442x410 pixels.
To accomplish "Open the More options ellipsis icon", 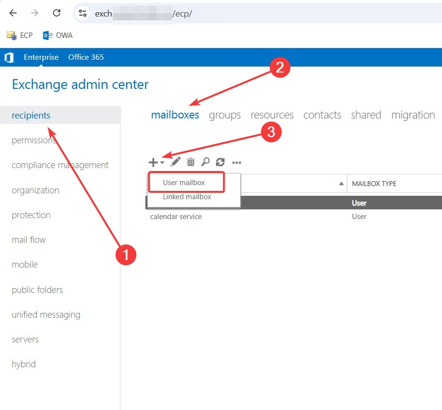I will coord(236,162).
